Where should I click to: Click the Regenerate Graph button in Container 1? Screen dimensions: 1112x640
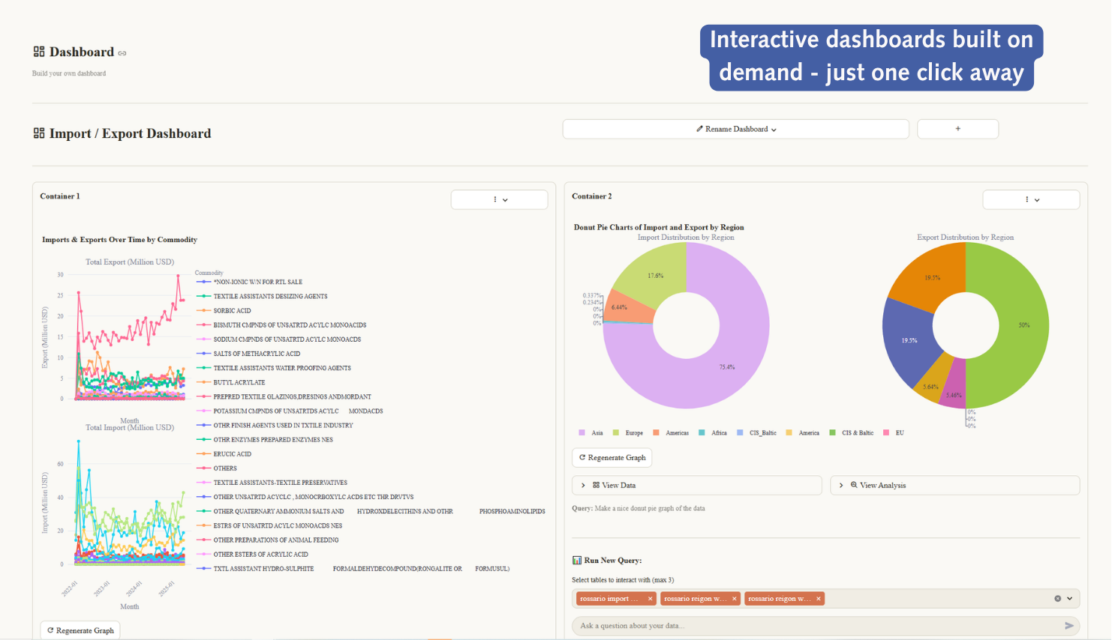(80, 630)
